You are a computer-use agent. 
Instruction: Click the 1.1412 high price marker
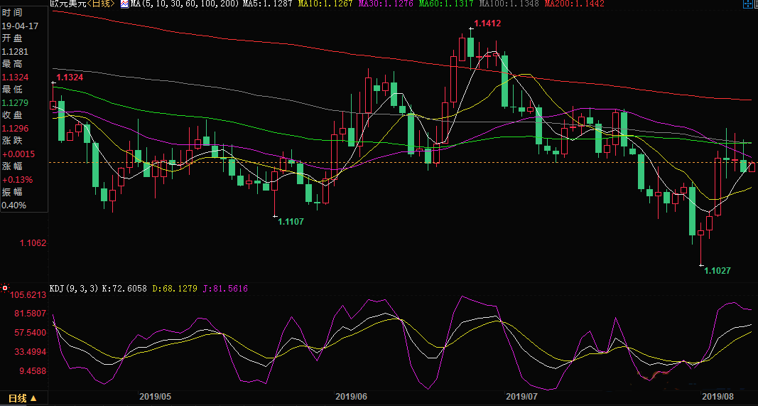coord(487,23)
